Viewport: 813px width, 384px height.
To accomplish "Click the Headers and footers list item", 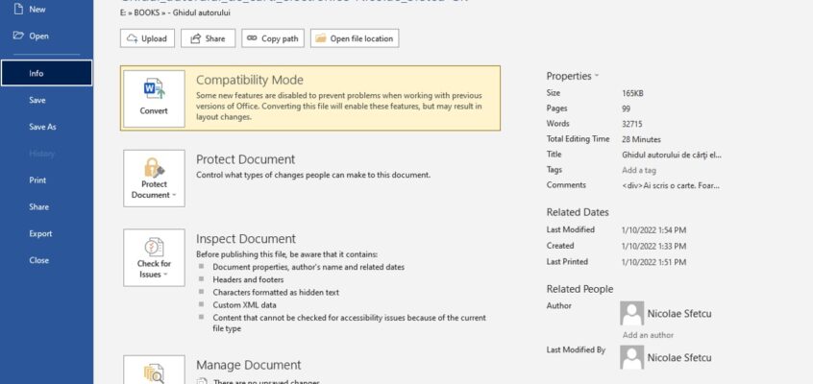I will (x=248, y=279).
